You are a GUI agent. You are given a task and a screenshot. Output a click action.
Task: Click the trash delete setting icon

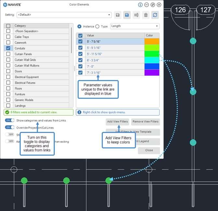click(x=146, y=15)
